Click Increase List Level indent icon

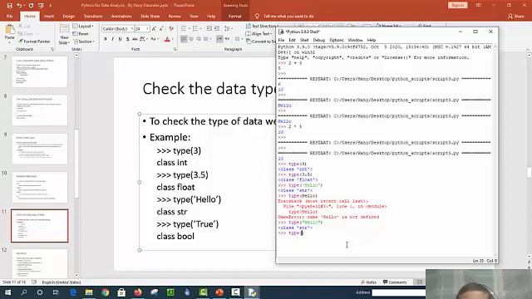[x=217, y=28]
